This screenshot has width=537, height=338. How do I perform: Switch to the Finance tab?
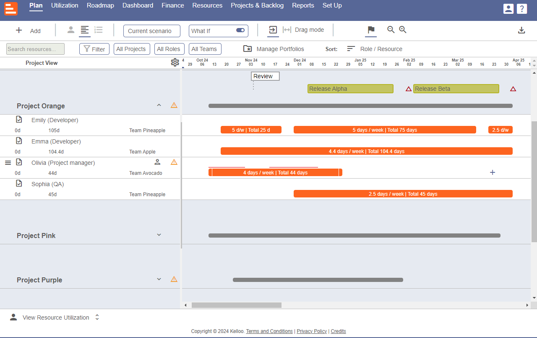pyautogui.click(x=172, y=5)
